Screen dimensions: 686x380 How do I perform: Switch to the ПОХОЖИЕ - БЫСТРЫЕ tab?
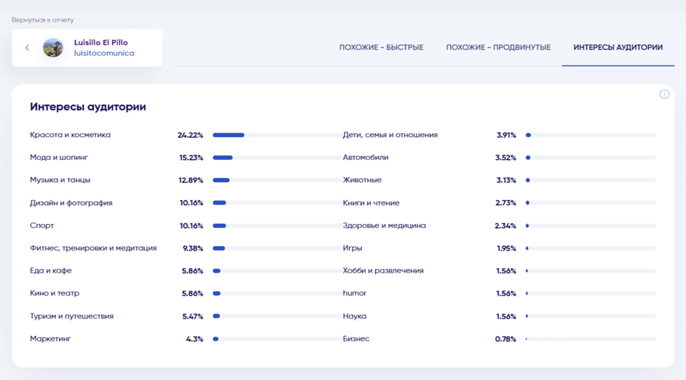click(381, 47)
